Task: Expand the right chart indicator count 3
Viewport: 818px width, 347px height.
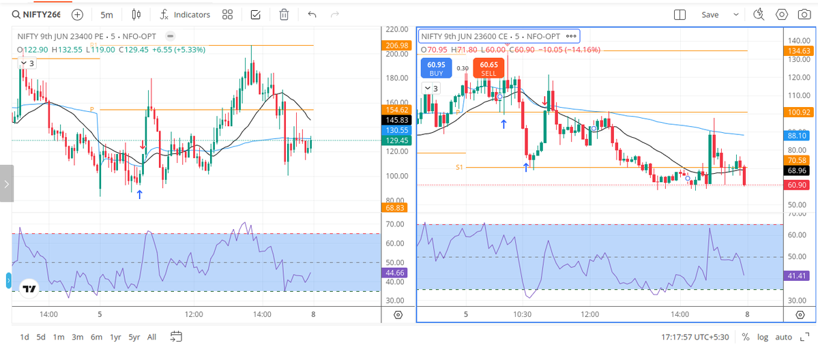Action: pos(431,89)
